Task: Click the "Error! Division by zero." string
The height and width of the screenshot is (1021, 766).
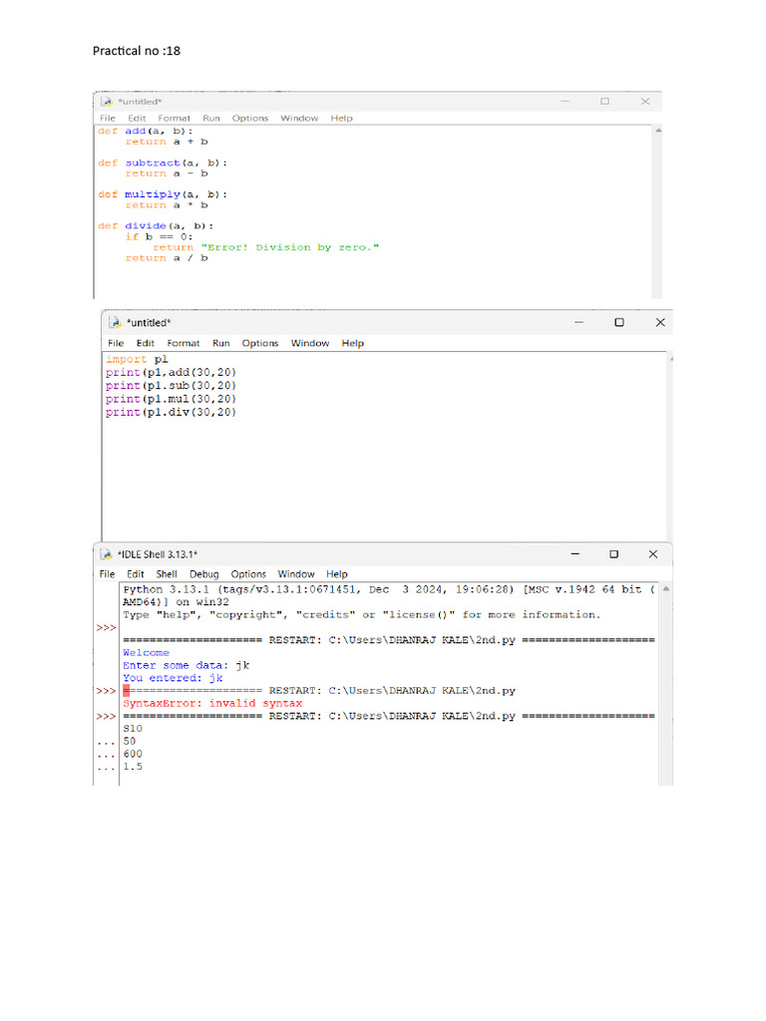Action: (x=290, y=247)
